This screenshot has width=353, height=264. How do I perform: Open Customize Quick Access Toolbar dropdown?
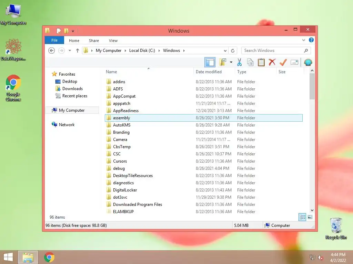(73, 31)
